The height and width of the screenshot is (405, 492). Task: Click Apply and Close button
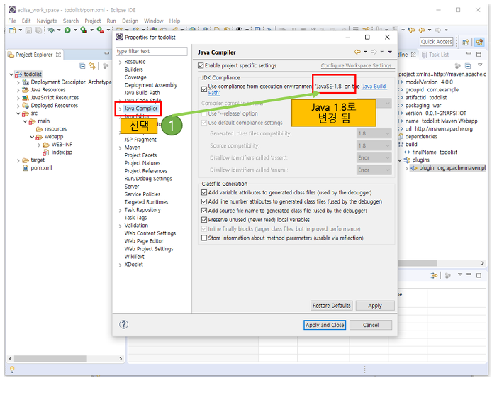(x=325, y=325)
